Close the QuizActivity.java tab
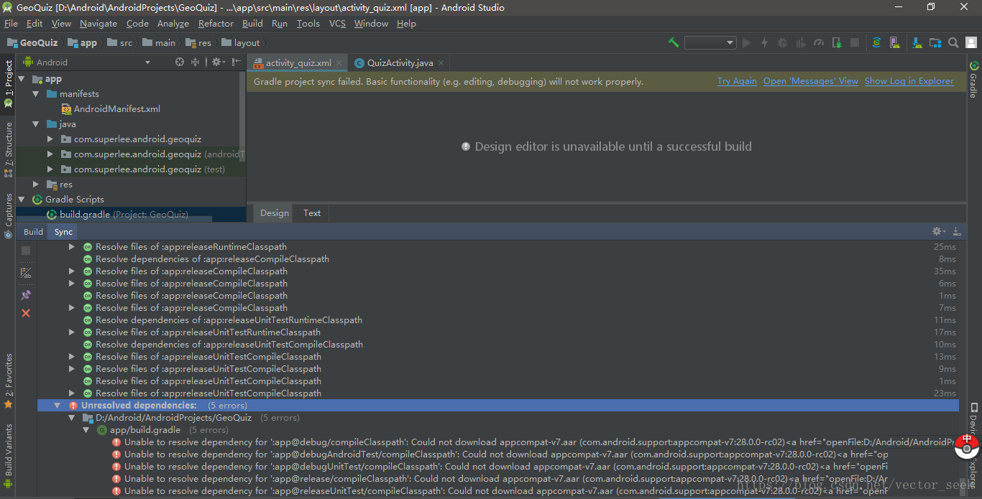 (x=441, y=63)
